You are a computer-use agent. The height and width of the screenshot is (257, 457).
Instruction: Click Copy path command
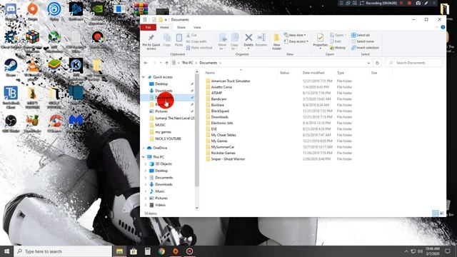196,41
